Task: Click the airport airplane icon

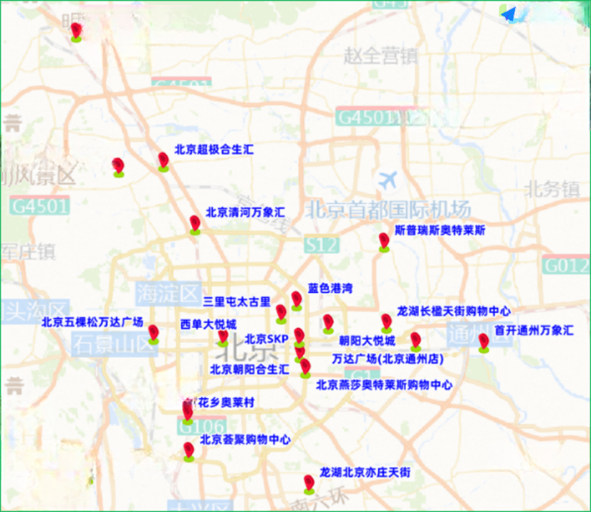Action: (x=388, y=180)
